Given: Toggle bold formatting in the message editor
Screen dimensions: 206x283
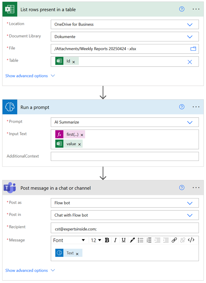Looking at the screenshot, I should (x=107, y=240).
